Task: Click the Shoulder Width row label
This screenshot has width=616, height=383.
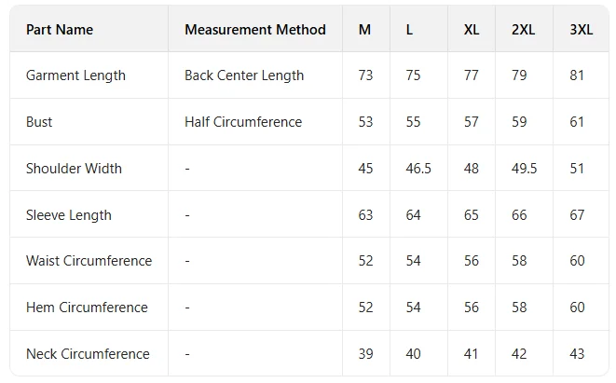Action: [74, 169]
